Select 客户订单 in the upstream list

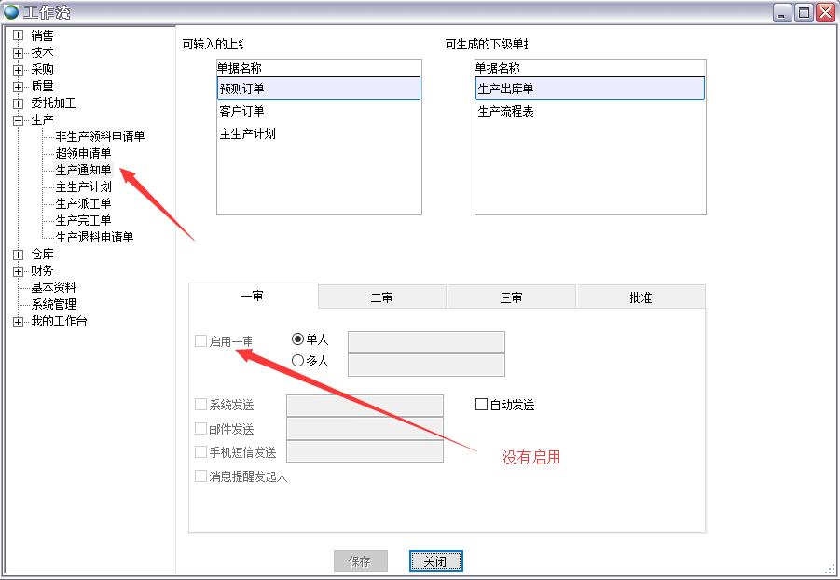point(242,111)
